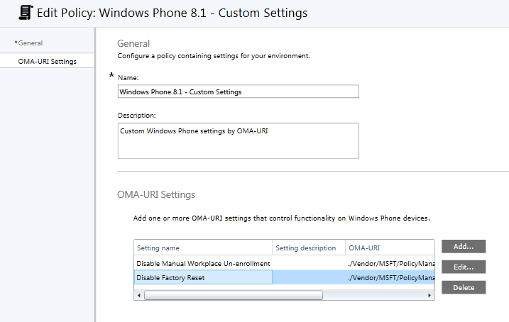Focus the Description text box
The height and width of the screenshot is (322, 509).
tap(238, 140)
